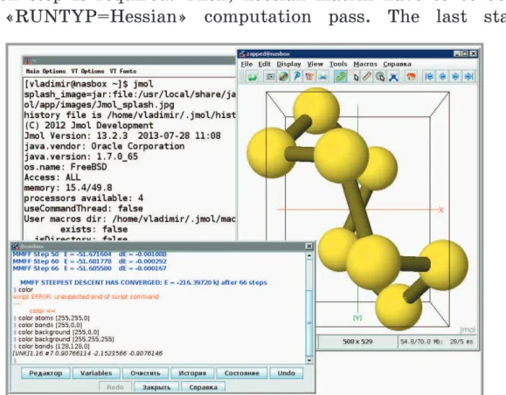Select the ruler measurement tool
The width and height of the screenshot is (506, 395).
coord(367,77)
